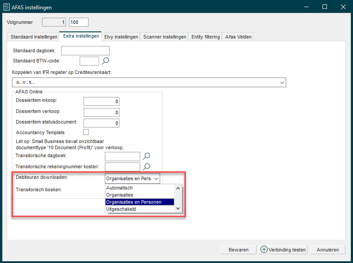This screenshot has height=263, width=353.
Task: Click the Volgnummer field containing 100
Action: (x=79, y=22)
